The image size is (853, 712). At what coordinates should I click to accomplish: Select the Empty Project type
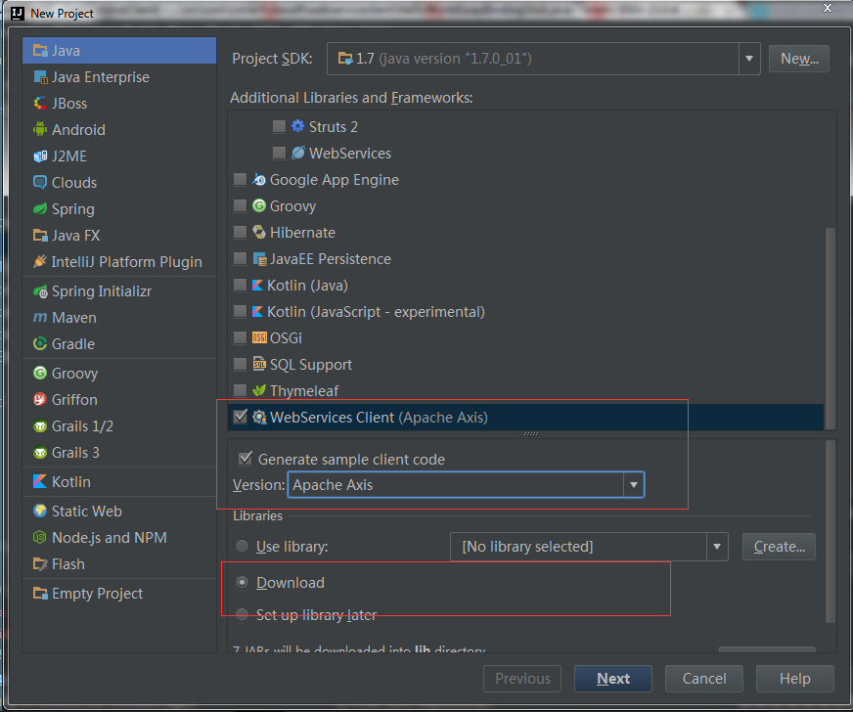pos(119,594)
